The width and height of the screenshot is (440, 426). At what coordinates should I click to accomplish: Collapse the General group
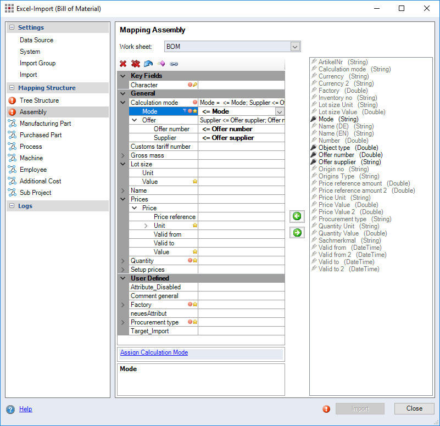(x=122, y=93)
